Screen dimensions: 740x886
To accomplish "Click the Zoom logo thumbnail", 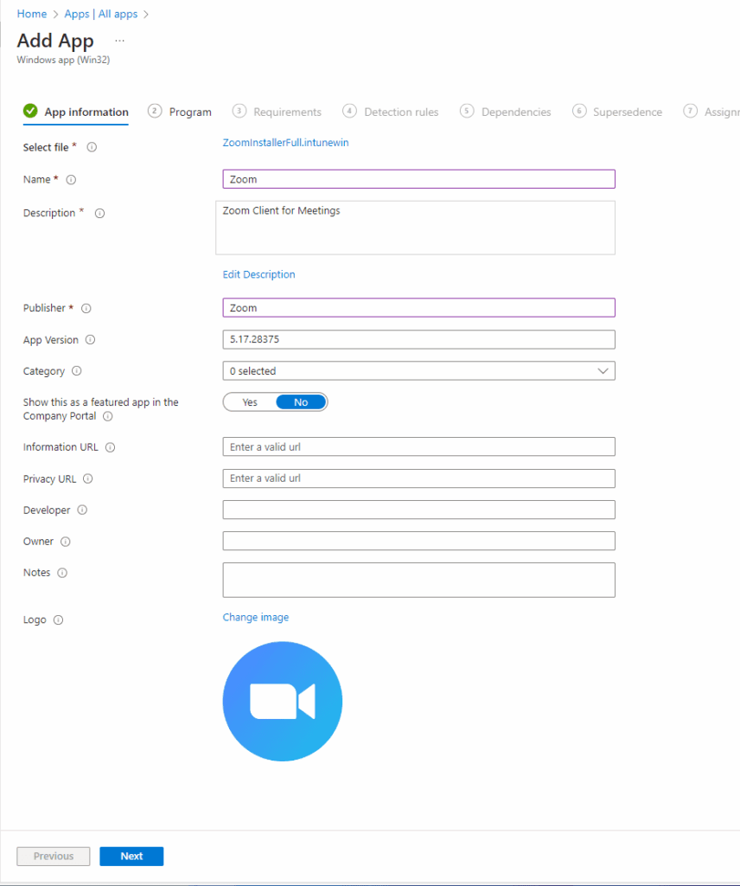I will coord(283,701).
